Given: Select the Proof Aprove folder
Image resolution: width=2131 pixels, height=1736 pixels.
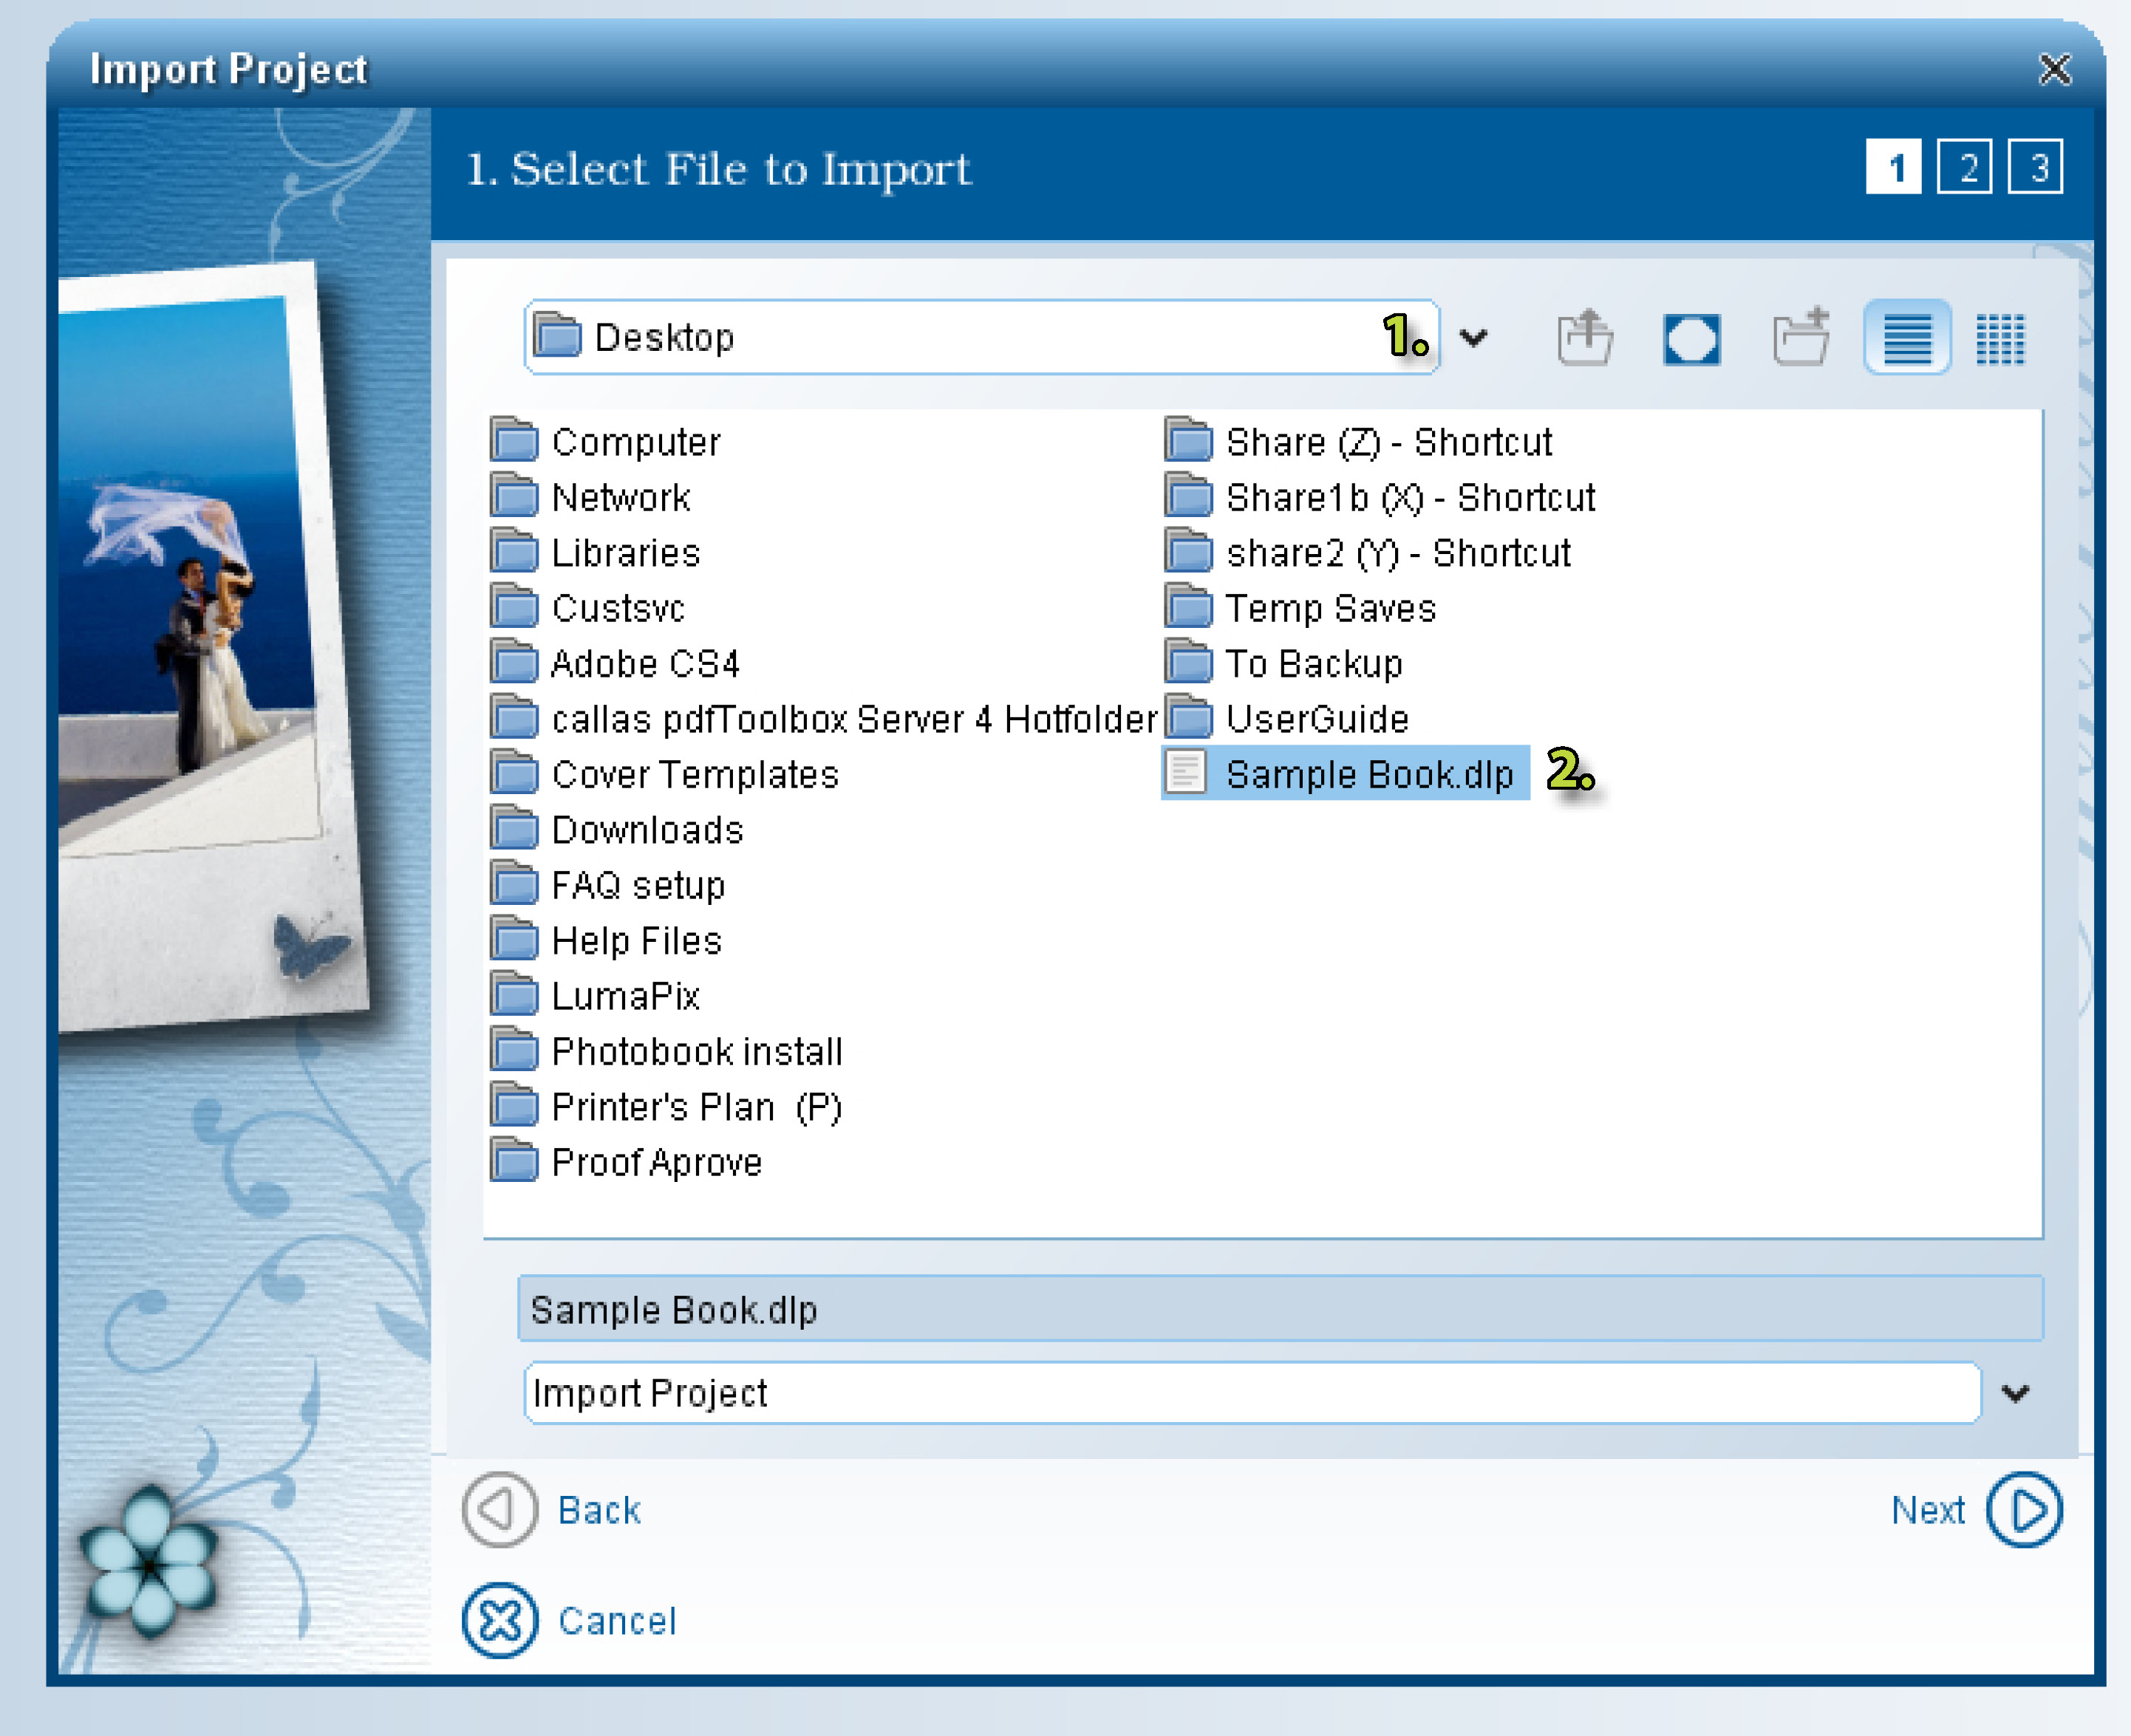Looking at the screenshot, I should (627, 1162).
